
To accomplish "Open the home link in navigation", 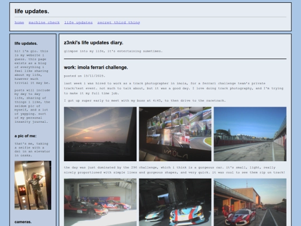I will click(19, 22).
